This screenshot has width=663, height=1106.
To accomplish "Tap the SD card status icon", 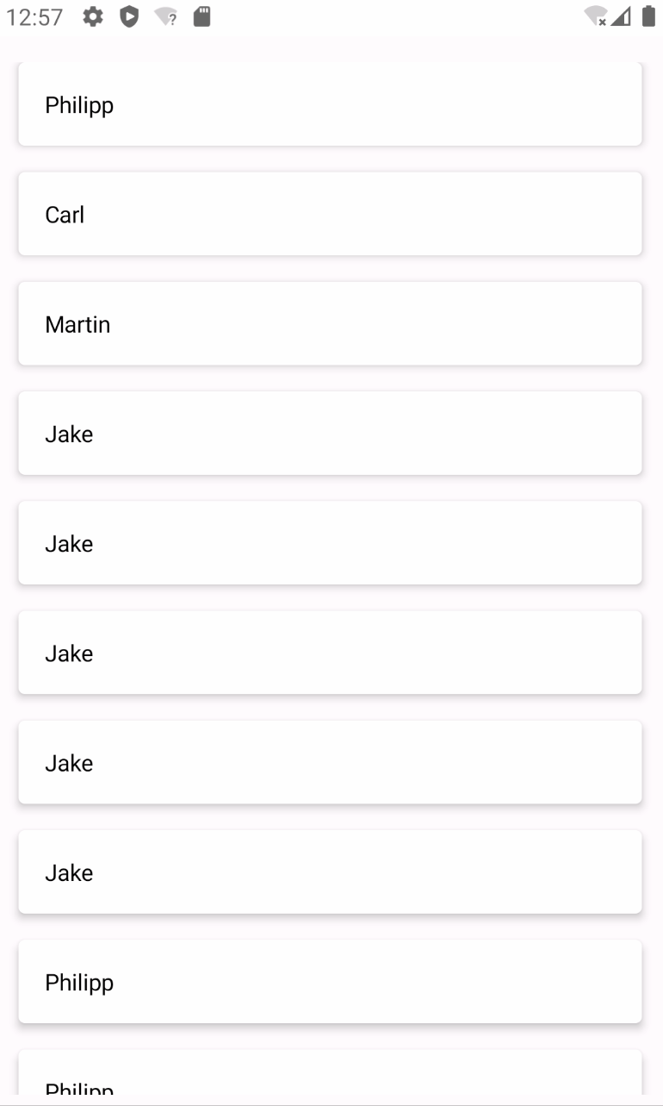I will click(201, 16).
